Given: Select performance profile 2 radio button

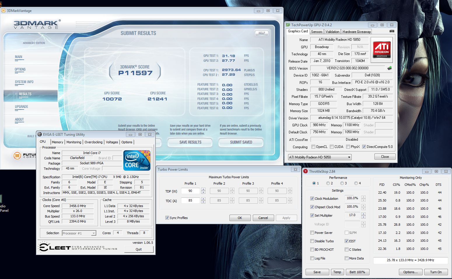Looking at the screenshot, I should (328, 183).
